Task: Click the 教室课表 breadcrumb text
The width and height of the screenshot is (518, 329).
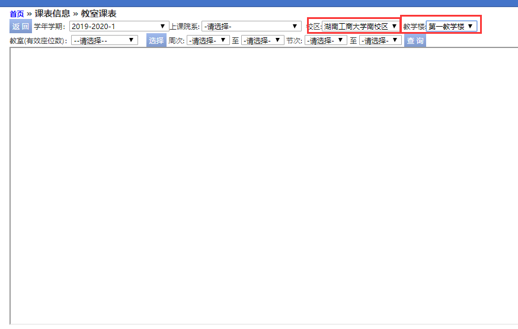Action: point(98,14)
